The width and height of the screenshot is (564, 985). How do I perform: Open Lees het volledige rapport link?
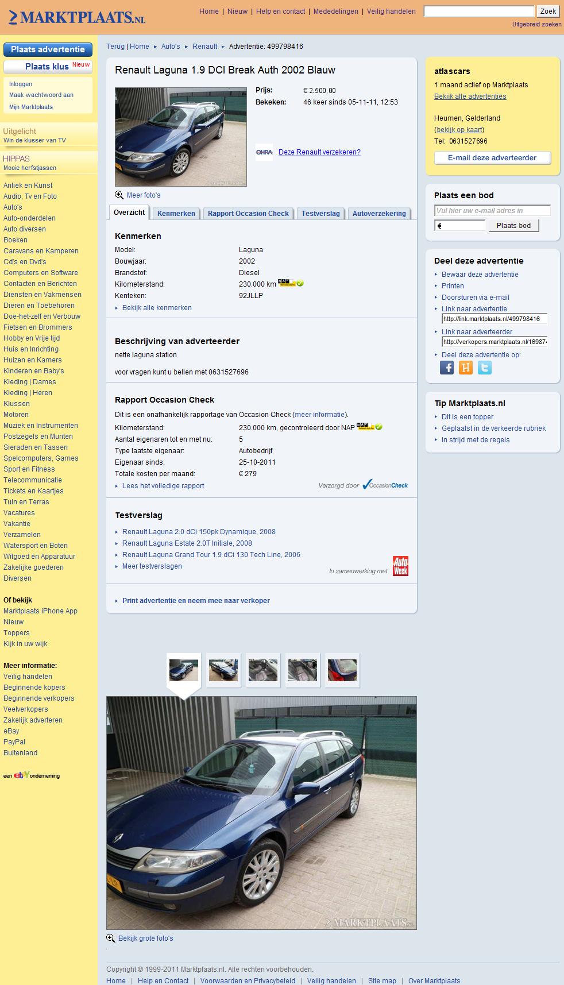[163, 486]
